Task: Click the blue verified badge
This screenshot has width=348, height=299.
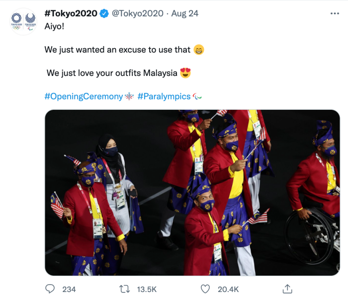Action: click(x=103, y=13)
